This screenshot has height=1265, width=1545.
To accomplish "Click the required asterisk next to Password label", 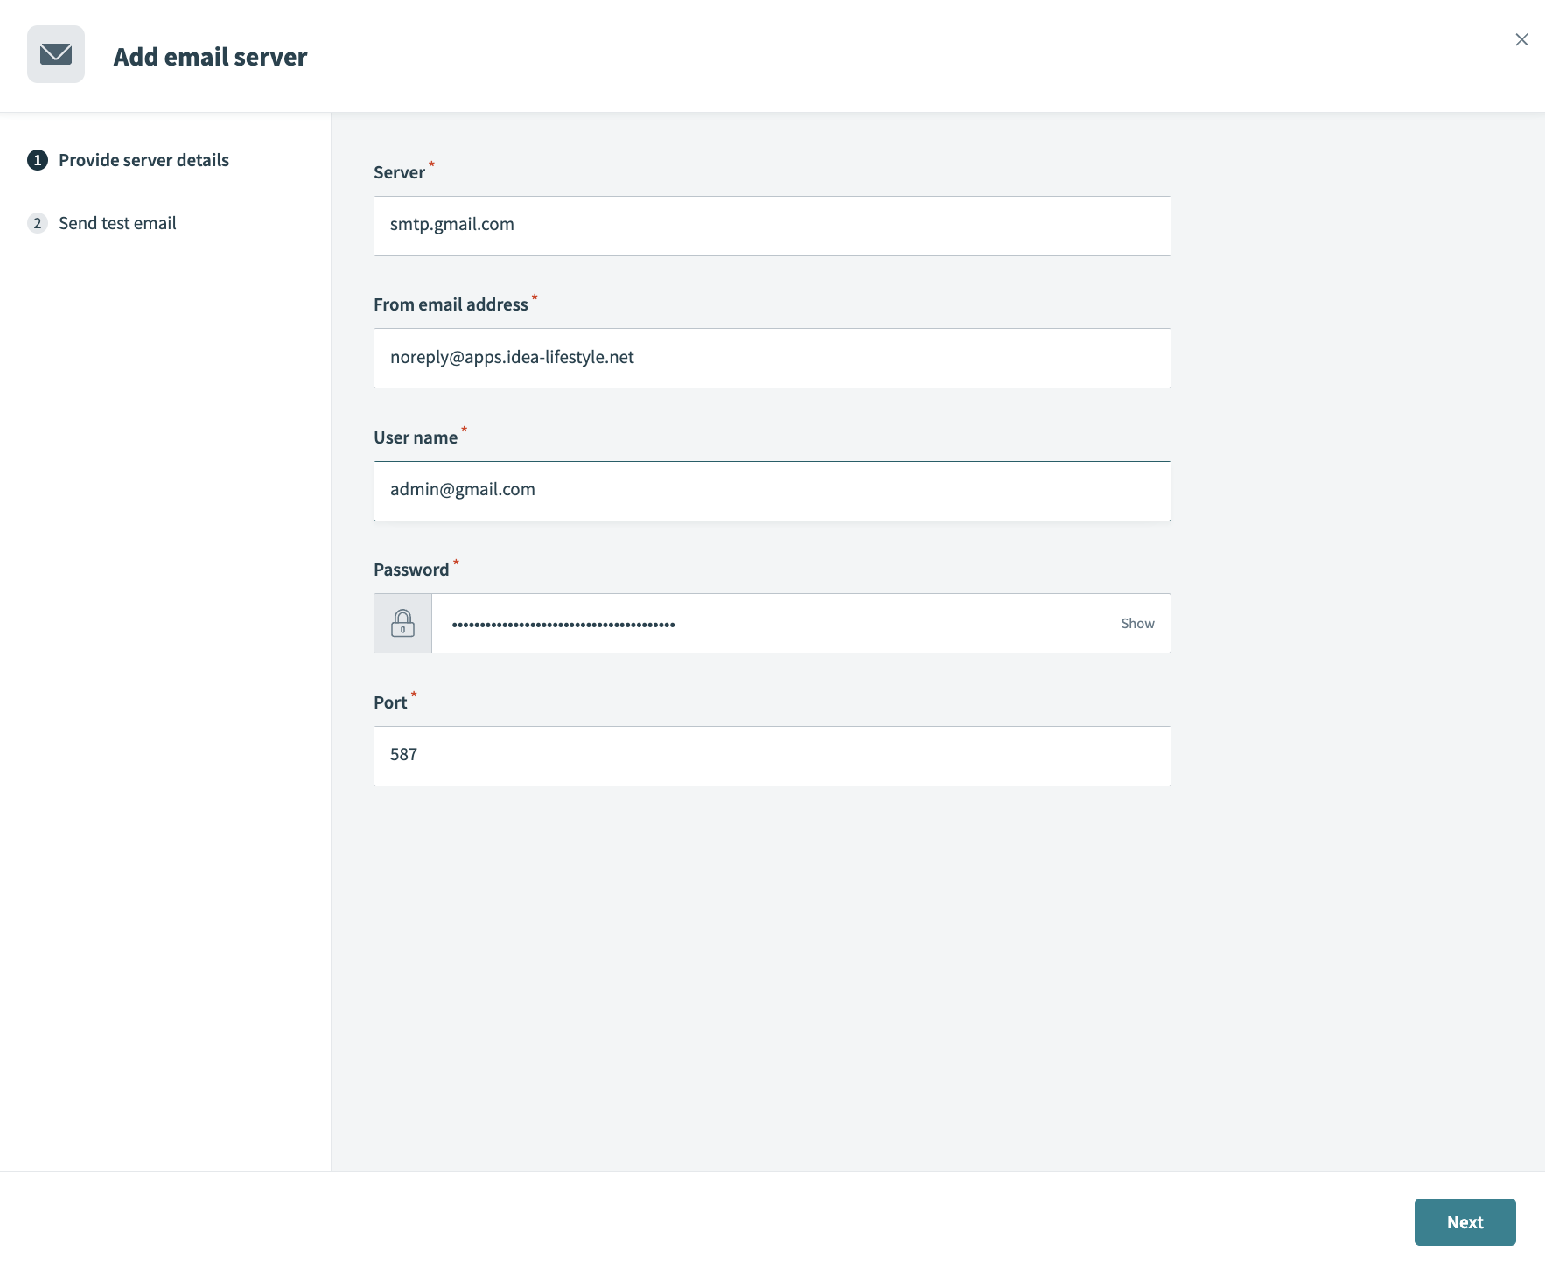I will click(456, 563).
